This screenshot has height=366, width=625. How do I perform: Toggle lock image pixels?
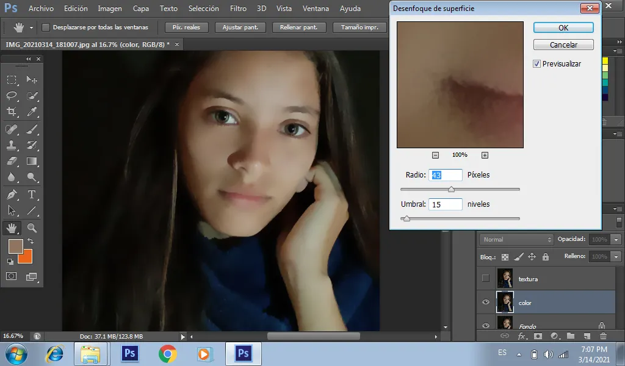pyautogui.click(x=519, y=257)
